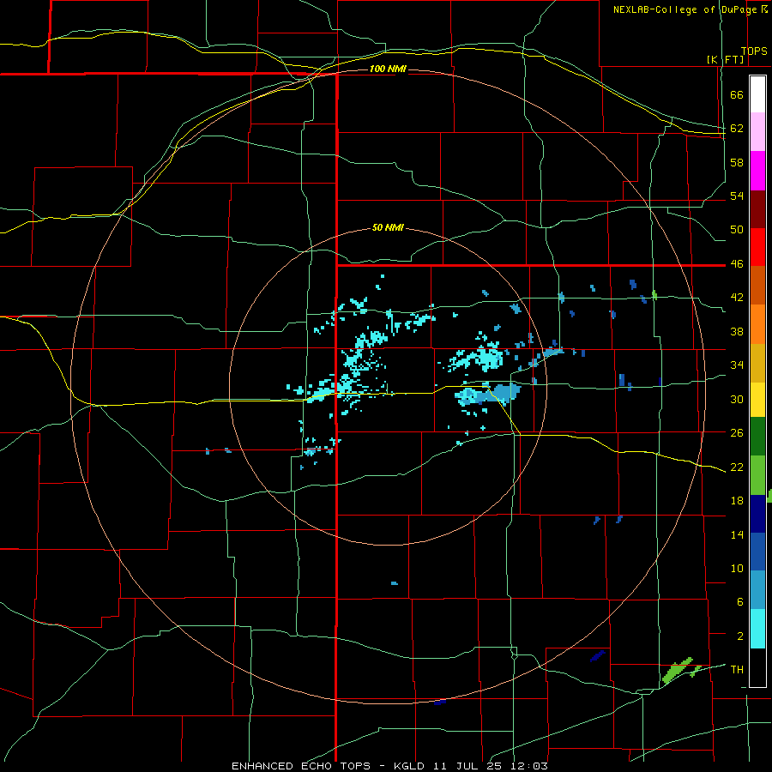Click the light green 22 kft swatch
This screenshot has height=772, width=772.
coord(757,475)
